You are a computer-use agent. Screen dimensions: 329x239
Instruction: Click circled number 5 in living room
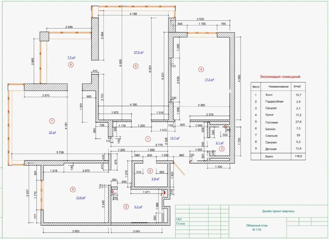tap(136, 66)
